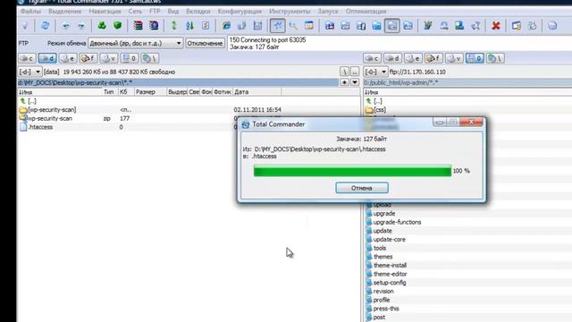Image resolution: width=572 pixels, height=322 pixels.
Task: Select FTP drive 0 in left panel
Action: tap(129, 58)
